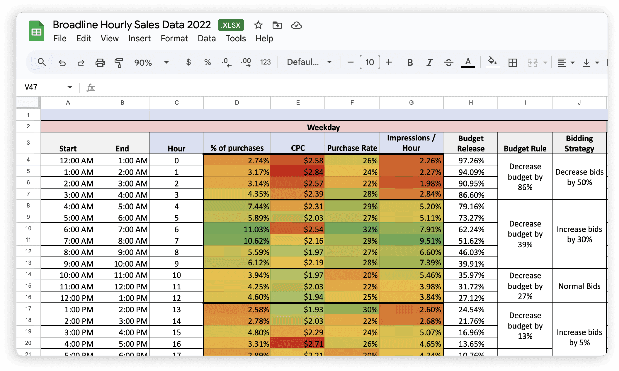Image resolution: width=619 pixels, height=371 pixels.
Task: Star this spreadsheet document
Action: coord(258,25)
